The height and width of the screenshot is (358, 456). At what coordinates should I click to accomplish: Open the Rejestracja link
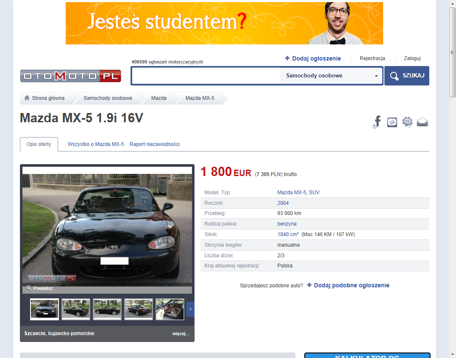(372, 58)
